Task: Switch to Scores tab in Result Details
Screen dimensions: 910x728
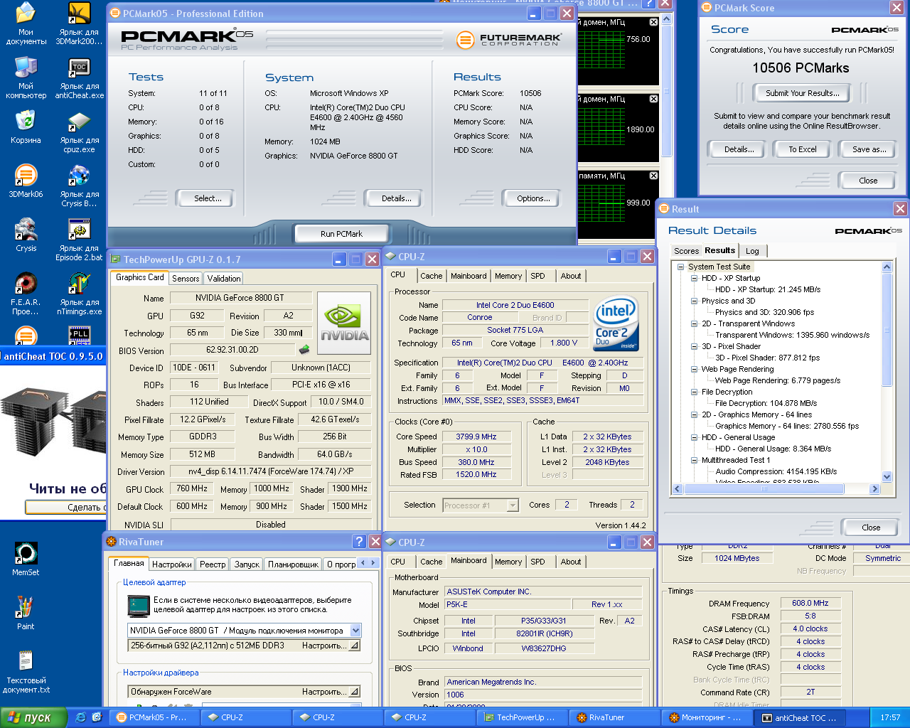Action: coord(686,251)
